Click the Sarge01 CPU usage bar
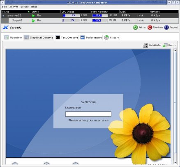This screenshot has width=180, height=167. pyautogui.click(x=71, y=21)
